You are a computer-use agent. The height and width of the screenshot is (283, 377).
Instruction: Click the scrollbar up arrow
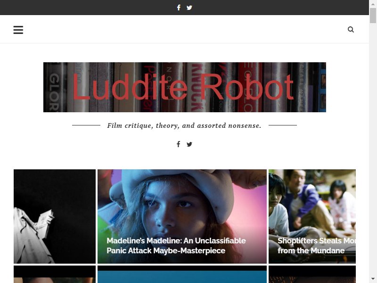[x=373, y=4]
